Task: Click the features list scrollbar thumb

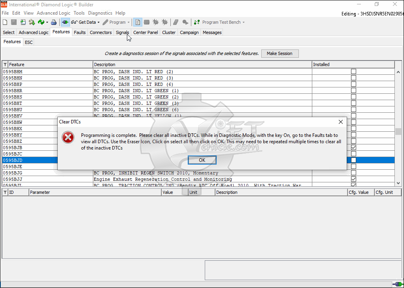Action: 398,131
